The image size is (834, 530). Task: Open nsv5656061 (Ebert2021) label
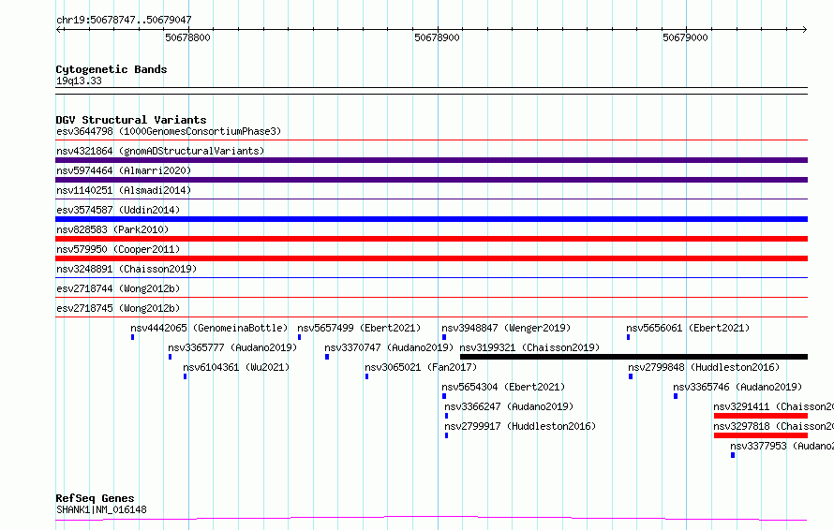click(688, 328)
